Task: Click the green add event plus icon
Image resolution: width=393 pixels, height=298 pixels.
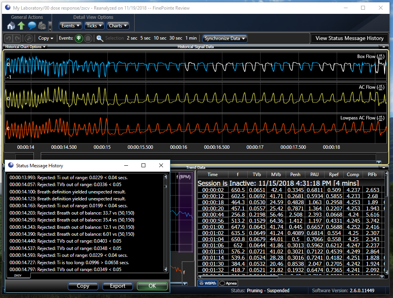Action: (78, 38)
